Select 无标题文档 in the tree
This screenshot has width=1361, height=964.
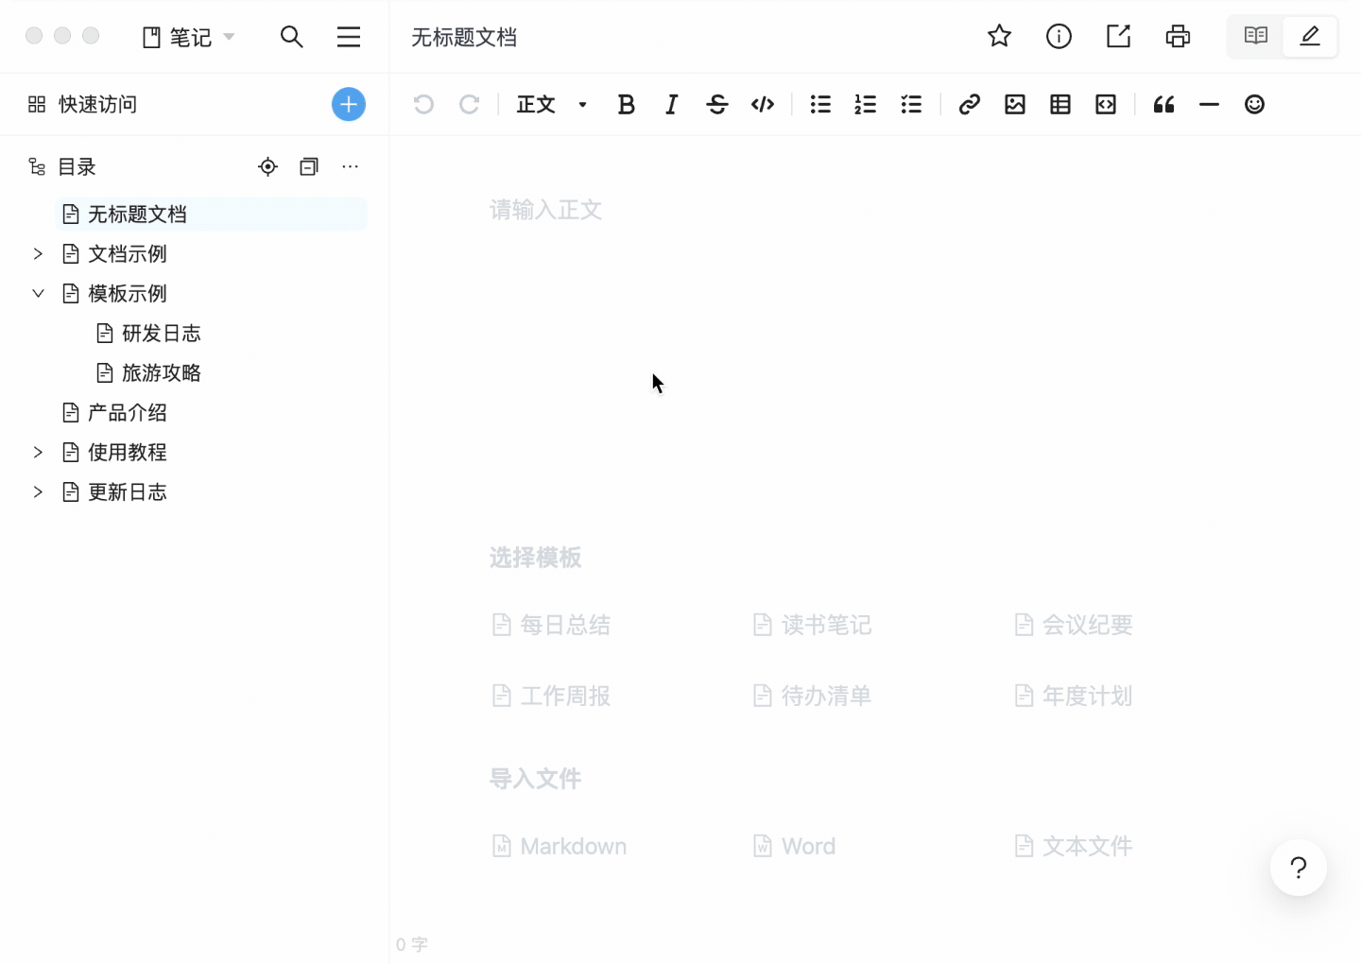pyautogui.click(x=211, y=214)
